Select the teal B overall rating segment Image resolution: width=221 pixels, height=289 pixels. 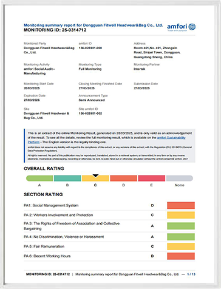click(67, 178)
